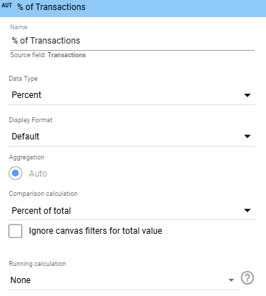
Task: Click the Running calculation dropdown arrow
Action: (x=231, y=280)
